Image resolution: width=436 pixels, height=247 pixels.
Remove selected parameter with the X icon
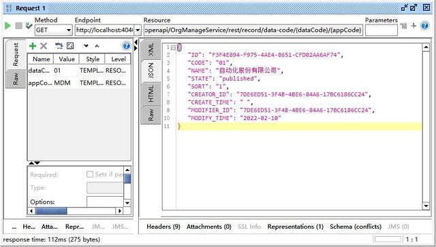[x=44, y=45]
